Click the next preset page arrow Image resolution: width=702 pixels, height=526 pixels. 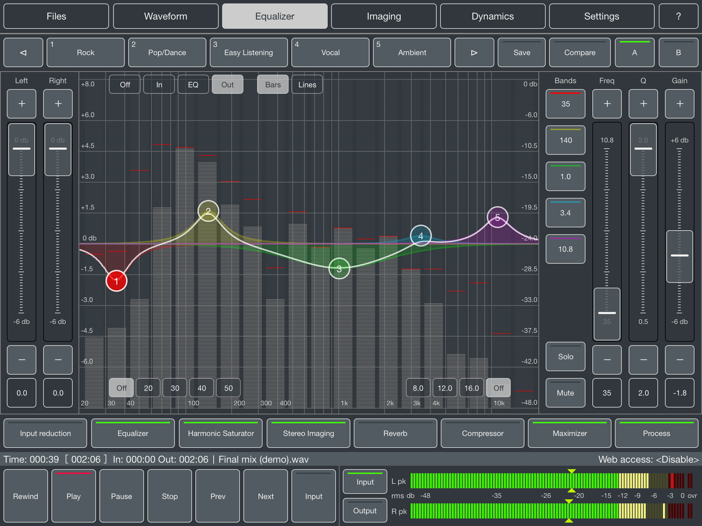tap(474, 53)
